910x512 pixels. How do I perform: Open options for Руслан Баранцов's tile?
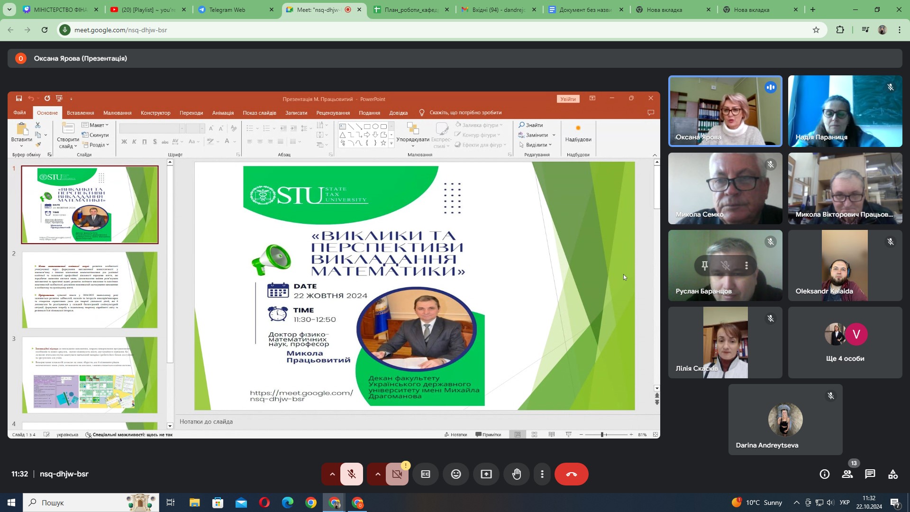click(x=746, y=265)
